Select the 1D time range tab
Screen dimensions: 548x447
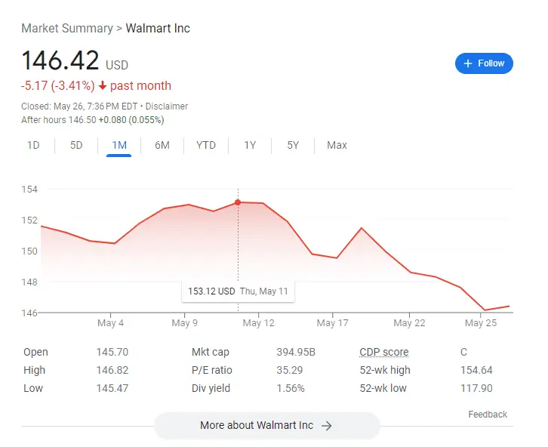(x=33, y=145)
